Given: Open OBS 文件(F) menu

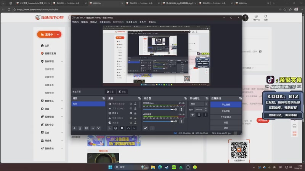Looking at the screenshot, I should [x=75, y=22].
